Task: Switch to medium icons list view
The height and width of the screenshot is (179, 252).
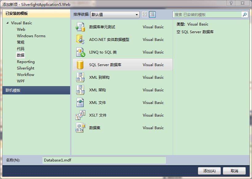Action: coord(152,14)
